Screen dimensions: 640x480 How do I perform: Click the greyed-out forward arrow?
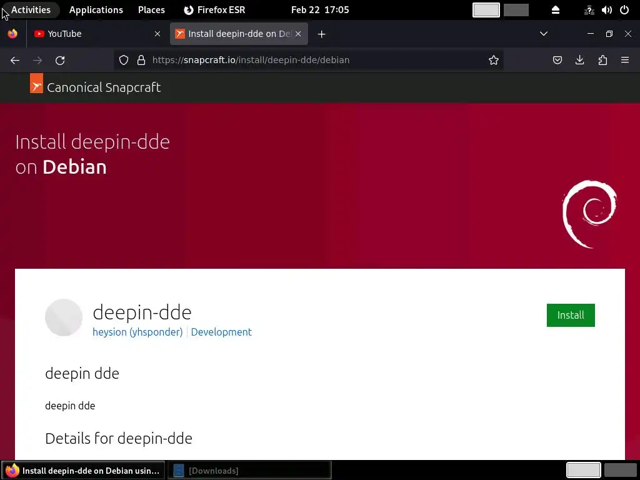coord(37,61)
